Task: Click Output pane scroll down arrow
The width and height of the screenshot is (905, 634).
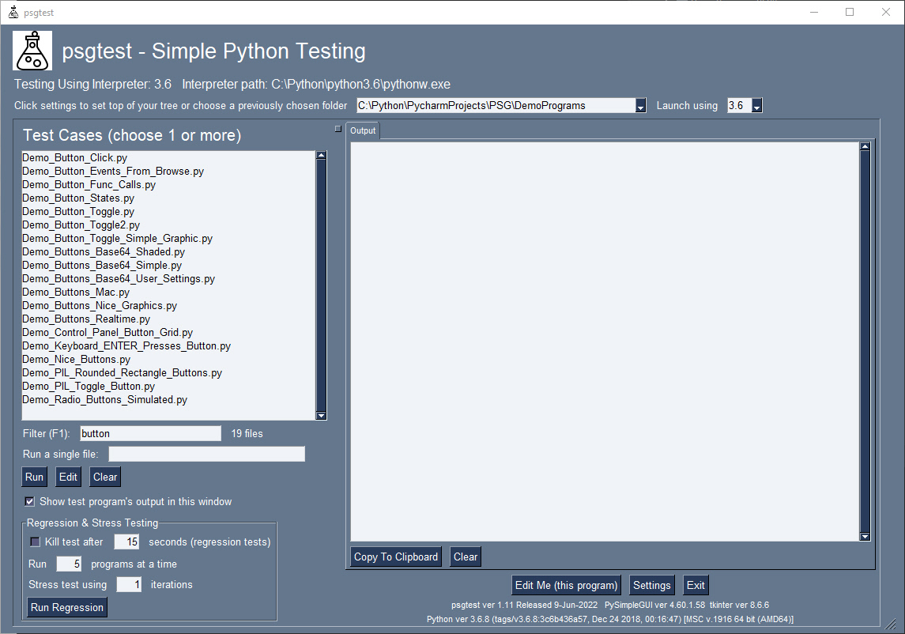Action: [865, 537]
